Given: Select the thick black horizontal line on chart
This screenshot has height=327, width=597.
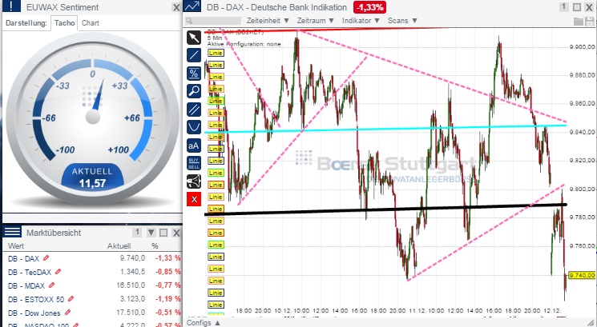Looking at the screenshot, I should click(385, 209).
